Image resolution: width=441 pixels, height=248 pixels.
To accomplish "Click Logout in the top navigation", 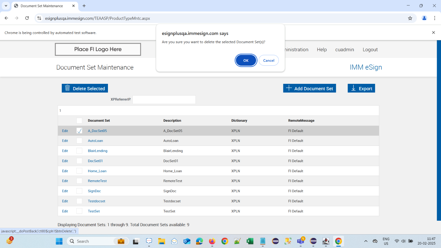I will (370, 50).
